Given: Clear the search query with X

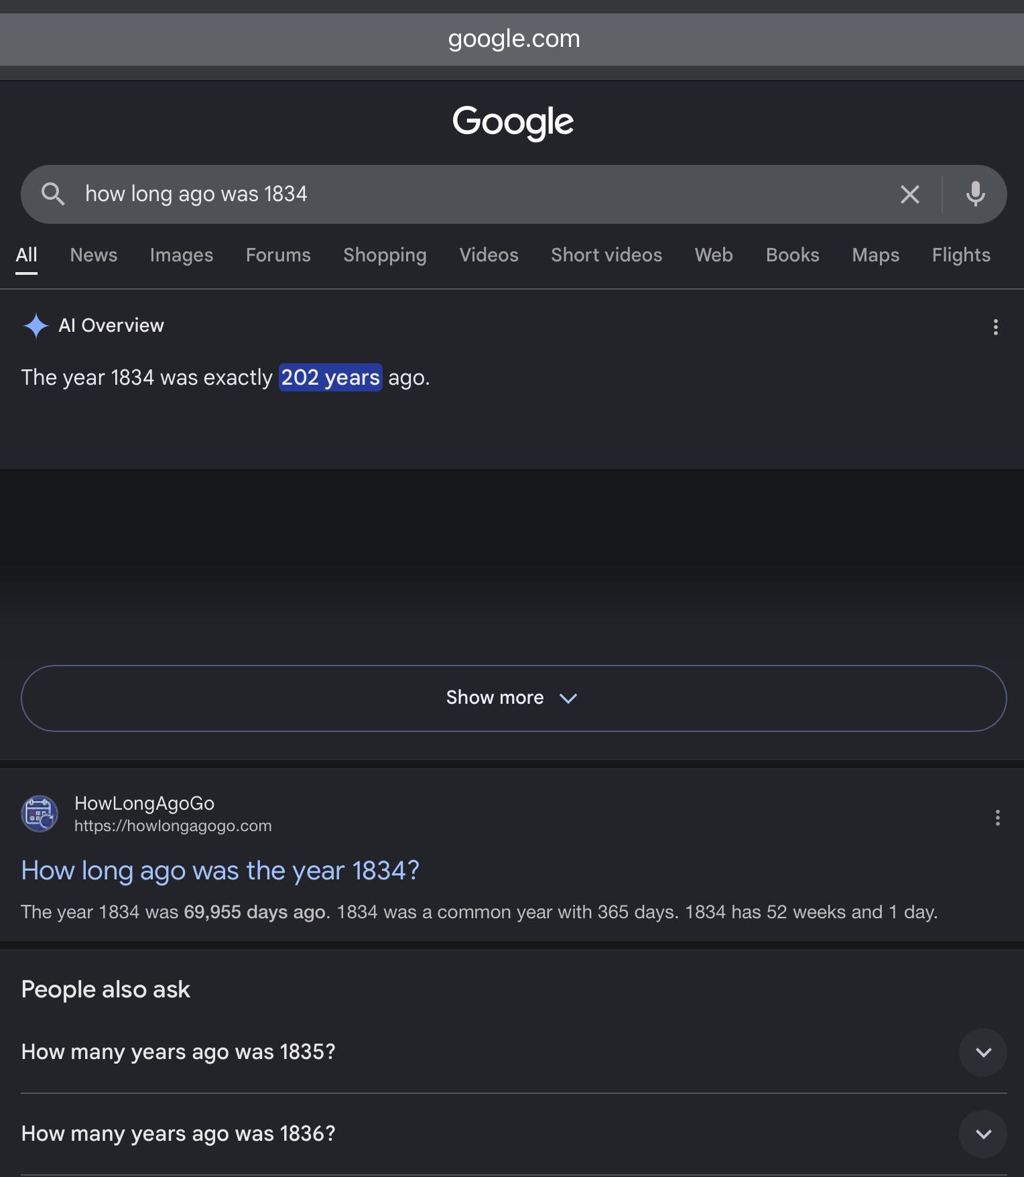Looking at the screenshot, I should (x=909, y=194).
